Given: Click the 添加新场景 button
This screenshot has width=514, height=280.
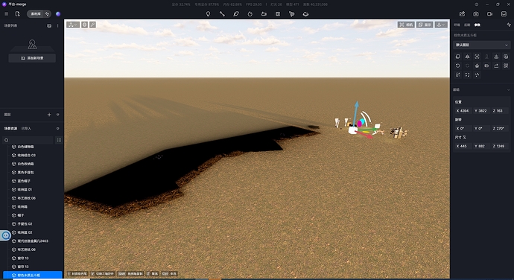Looking at the screenshot, I should [x=32, y=58].
